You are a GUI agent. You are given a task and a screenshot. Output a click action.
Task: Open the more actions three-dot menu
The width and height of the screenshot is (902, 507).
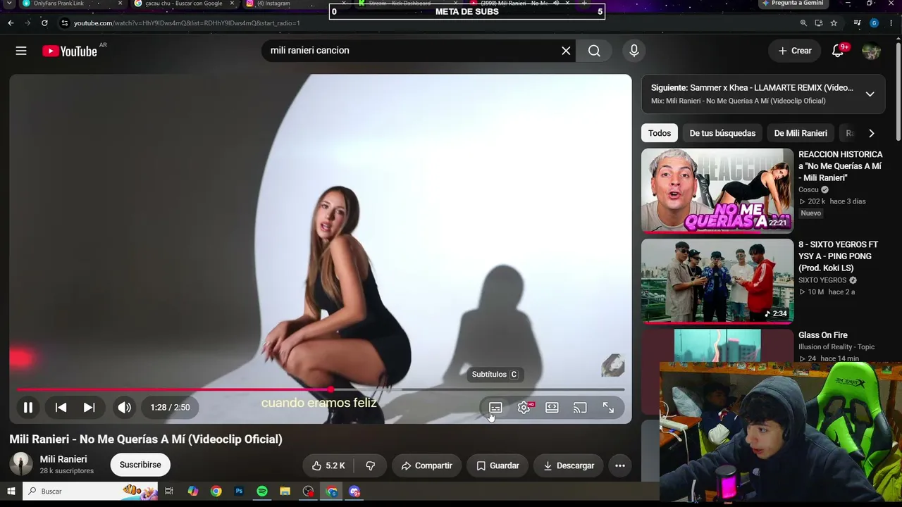click(x=620, y=465)
